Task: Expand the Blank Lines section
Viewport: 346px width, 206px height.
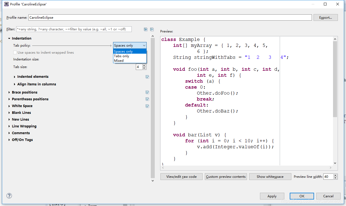Action: coord(9,113)
